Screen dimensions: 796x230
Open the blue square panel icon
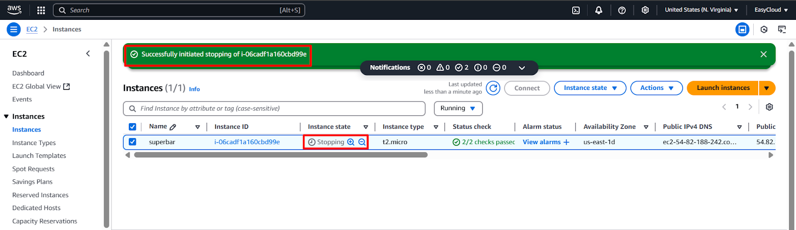pyautogui.click(x=742, y=29)
